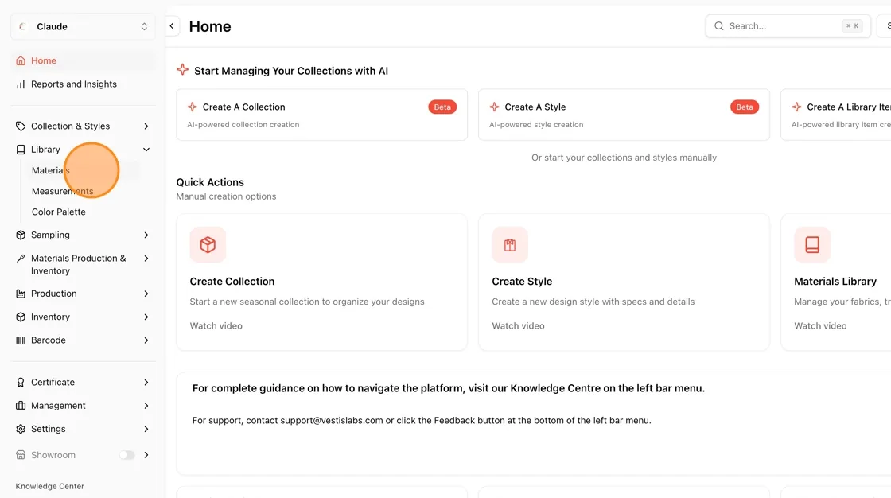Image resolution: width=891 pixels, height=498 pixels.
Task: Click the Barcode icon in sidebar
Action: click(x=21, y=340)
